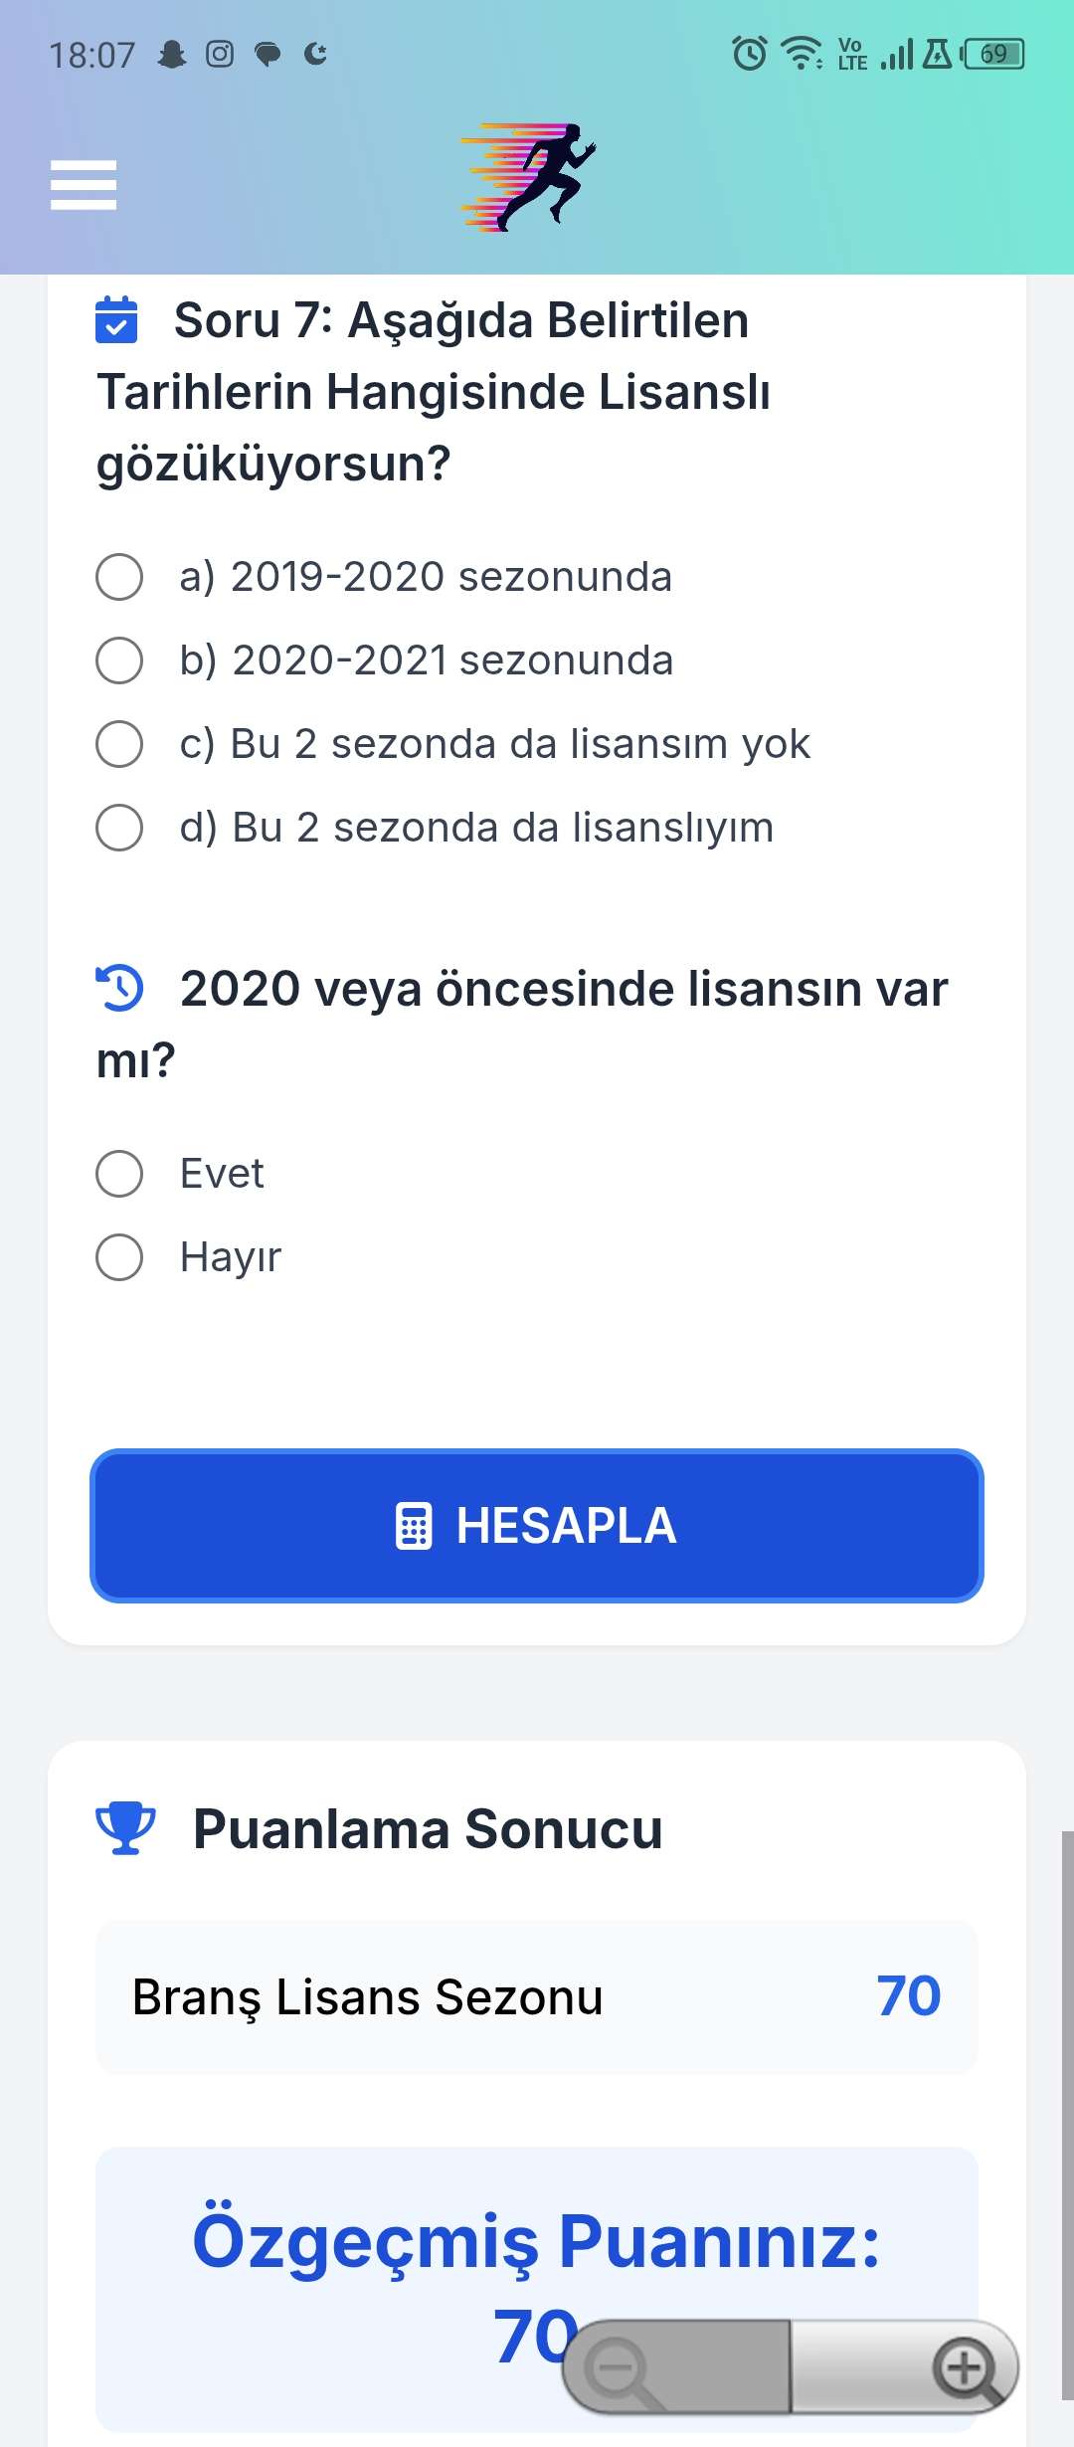Tap the zoom out magnifier icon
The height and width of the screenshot is (2447, 1074).
[x=622, y=2370]
